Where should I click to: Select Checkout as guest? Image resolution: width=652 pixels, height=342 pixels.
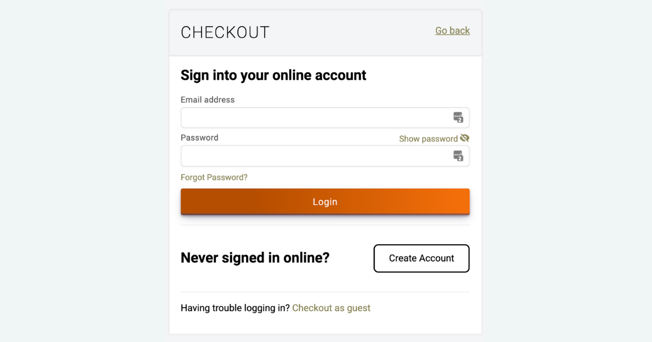coord(331,308)
